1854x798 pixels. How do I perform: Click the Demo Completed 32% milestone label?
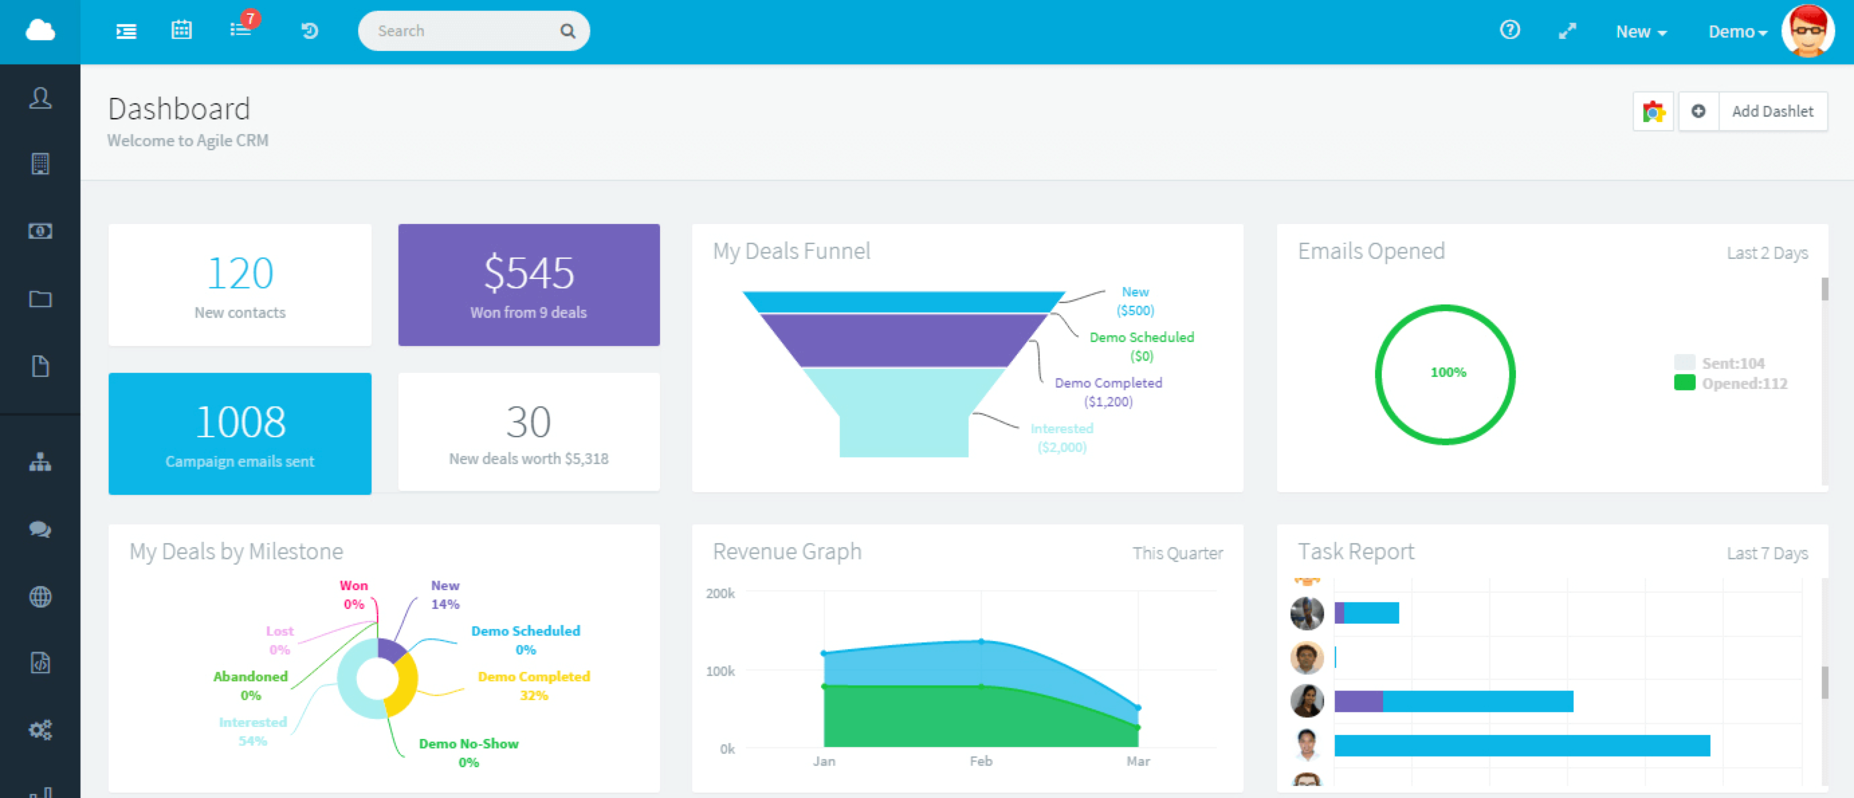534,686
